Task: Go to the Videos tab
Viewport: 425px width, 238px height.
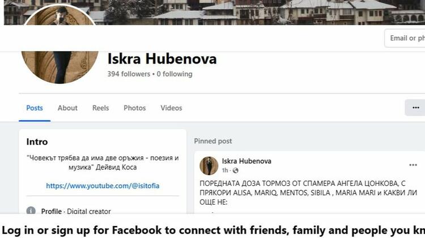Action: coord(171,108)
